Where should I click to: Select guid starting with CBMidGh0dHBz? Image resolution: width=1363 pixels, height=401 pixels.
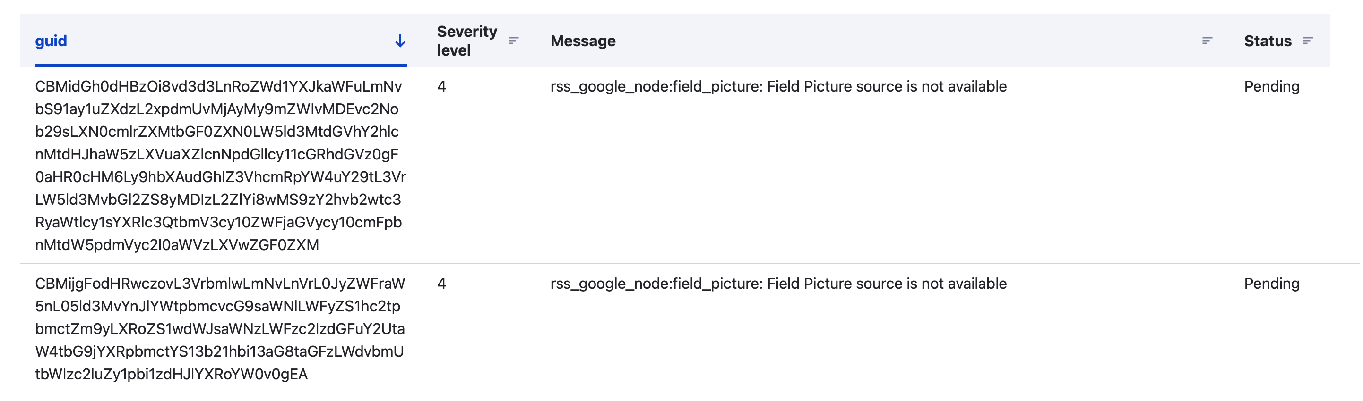pos(218,86)
